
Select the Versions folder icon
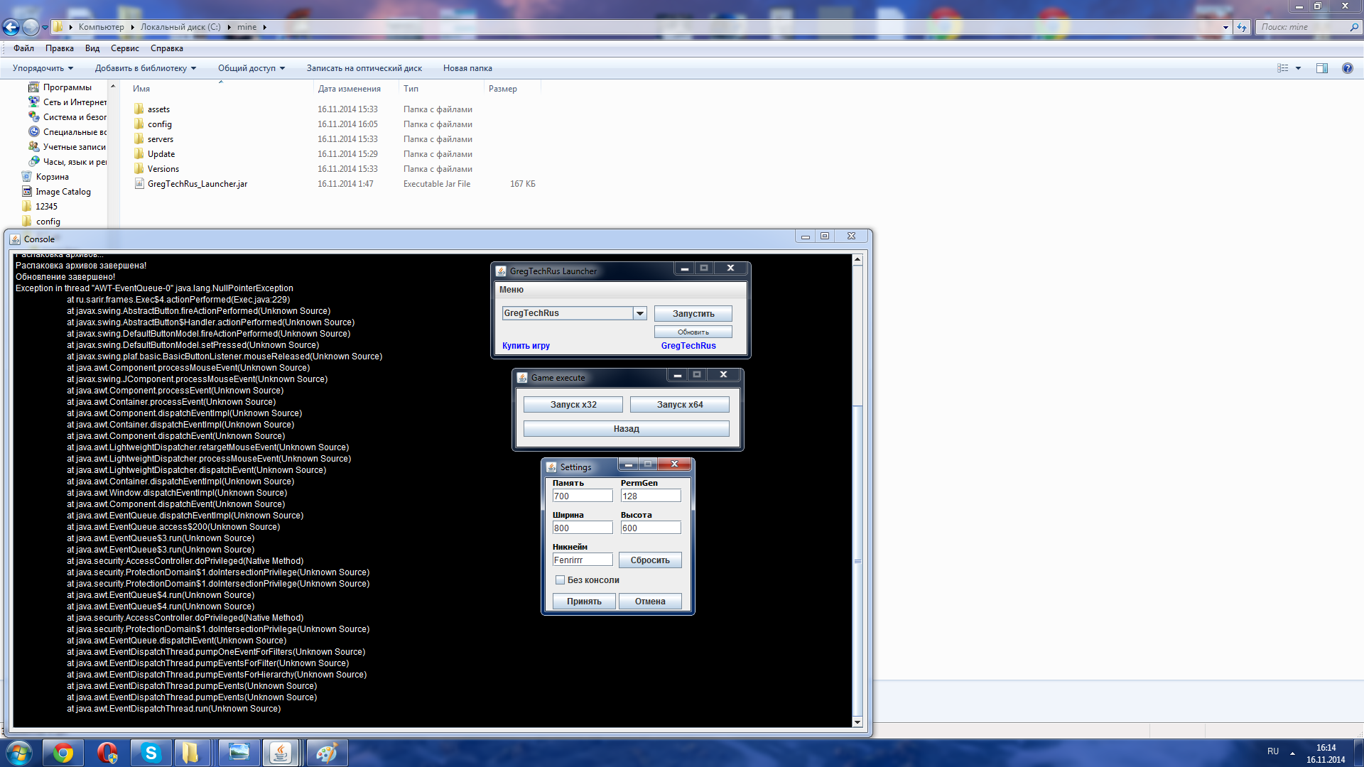[139, 168]
